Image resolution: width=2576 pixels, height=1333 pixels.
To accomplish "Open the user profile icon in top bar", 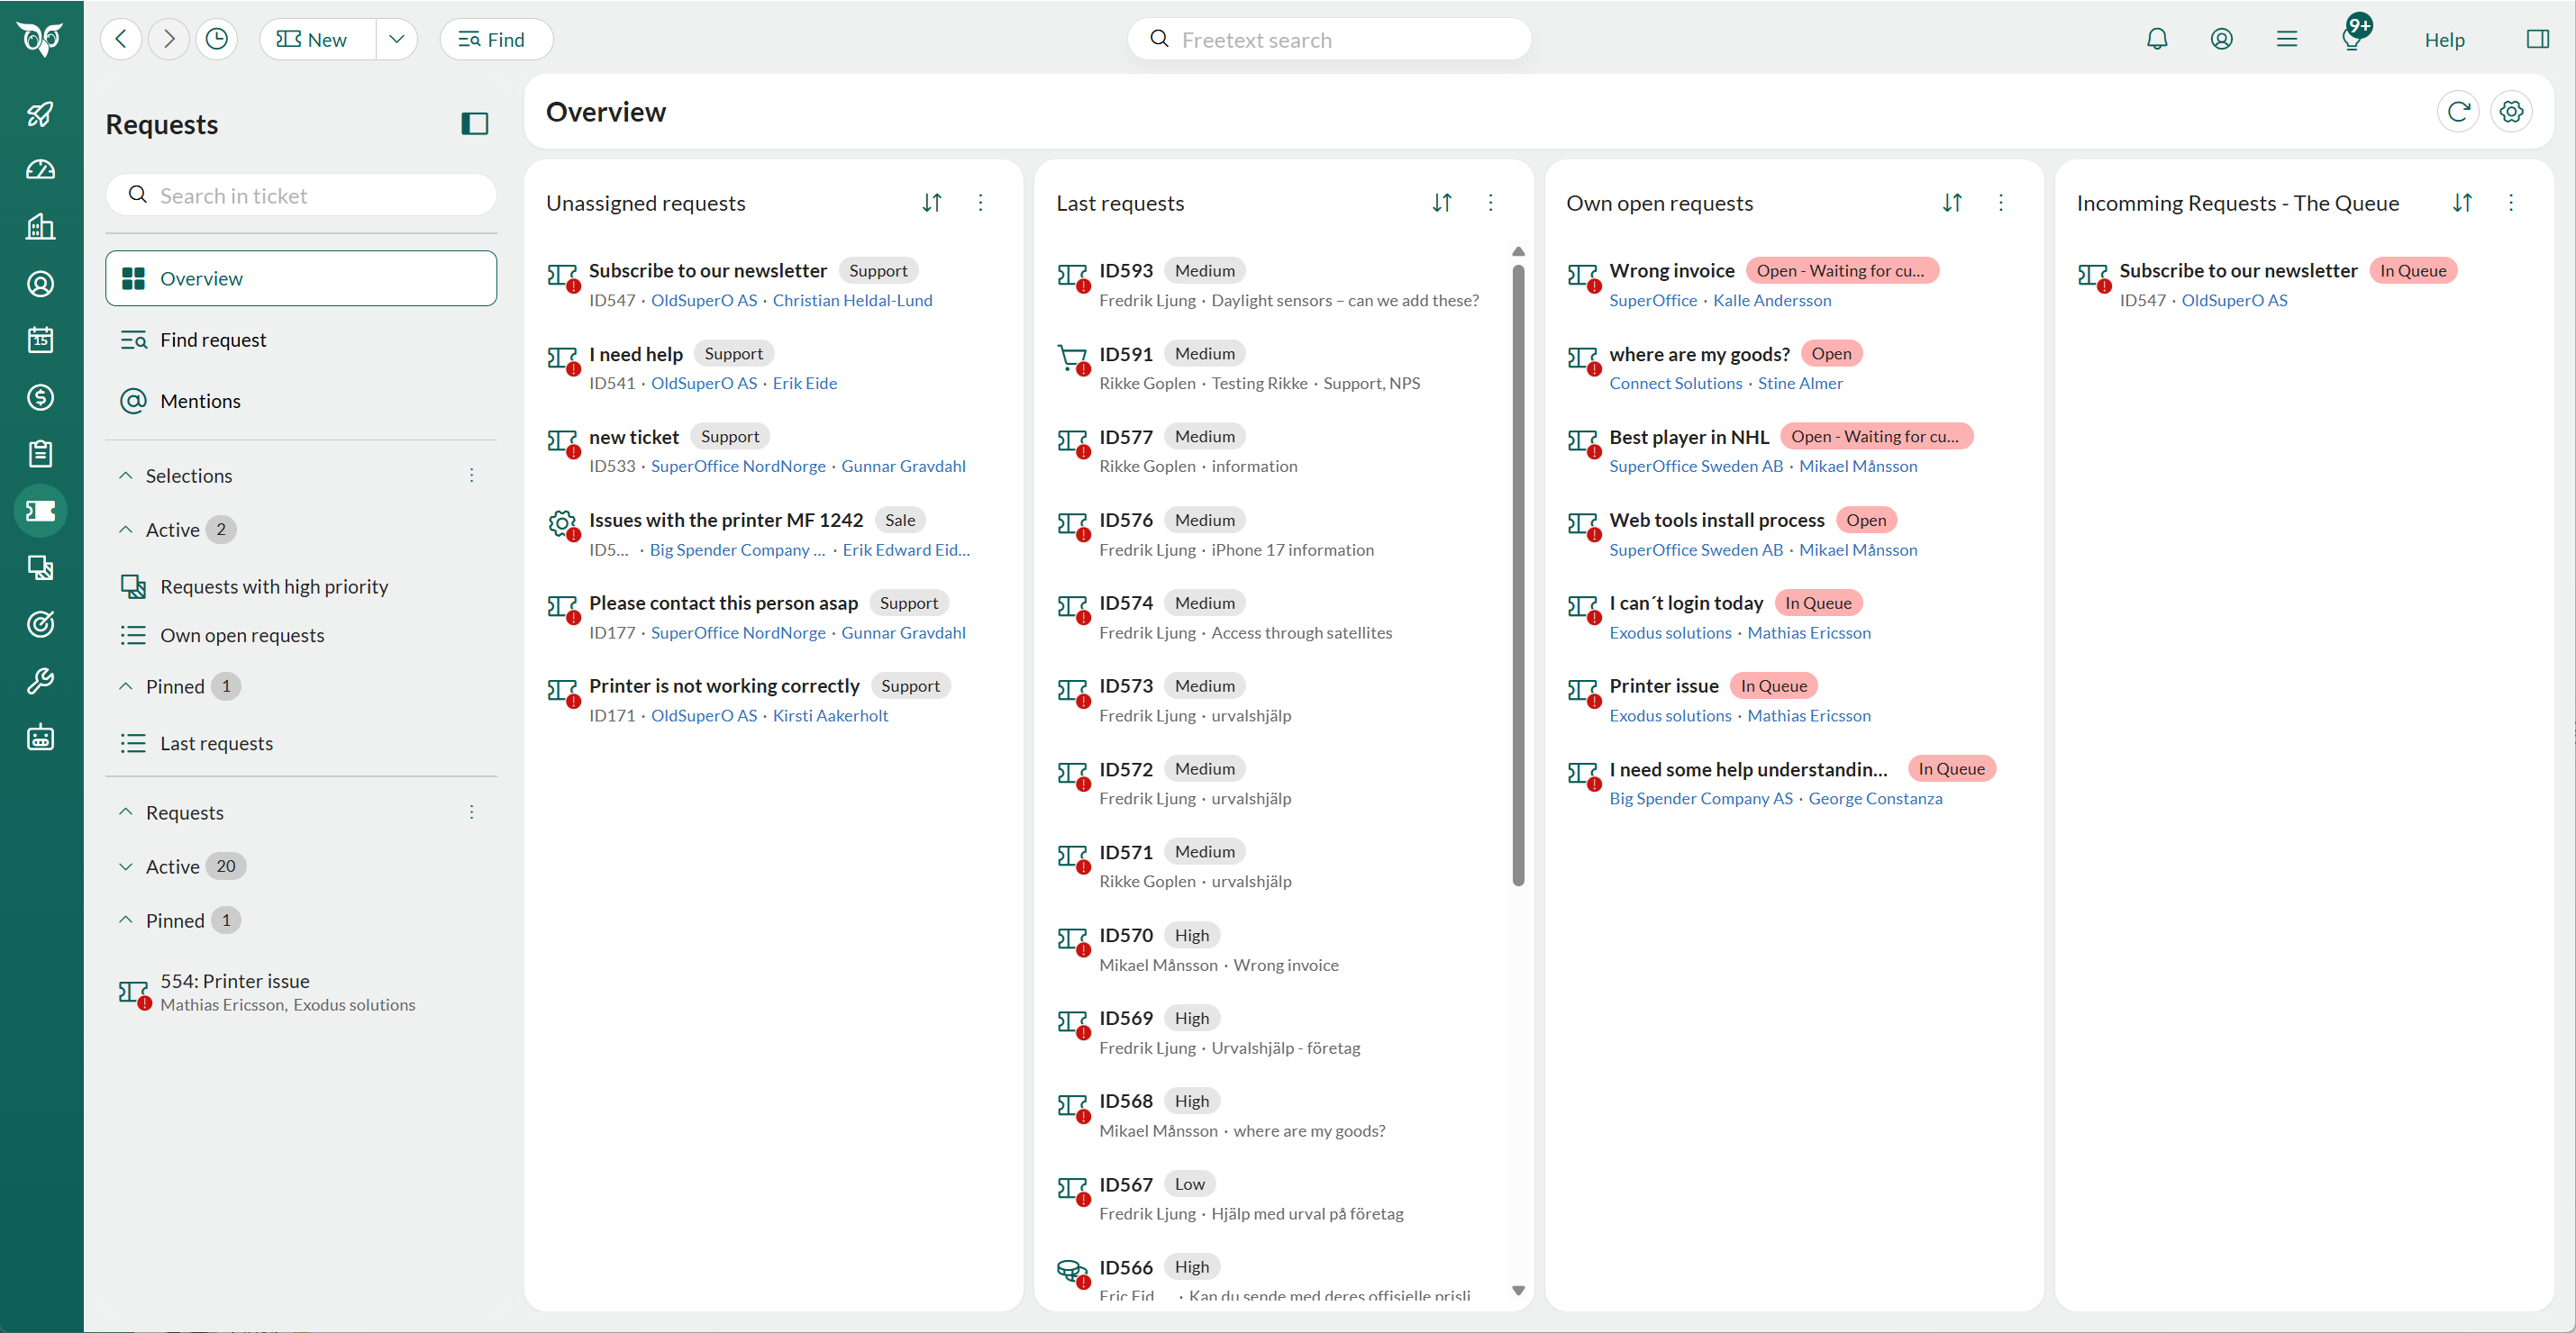I will coord(2221,39).
